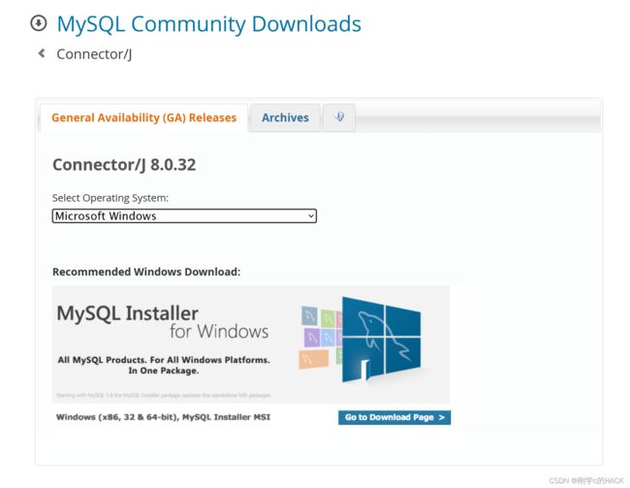Viewport: 630px width, 488px height.
Task: Click the Go to Download Page button
Action: [x=394, y=417]
